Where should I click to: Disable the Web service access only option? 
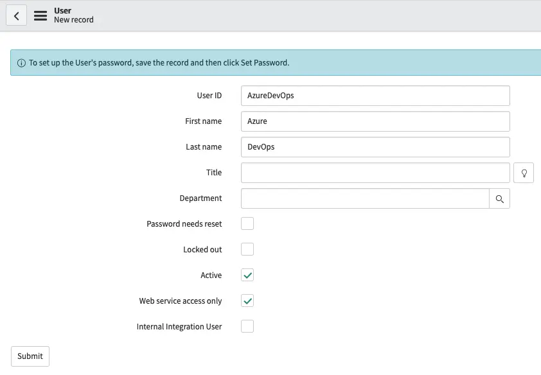(x=247, y=301)
